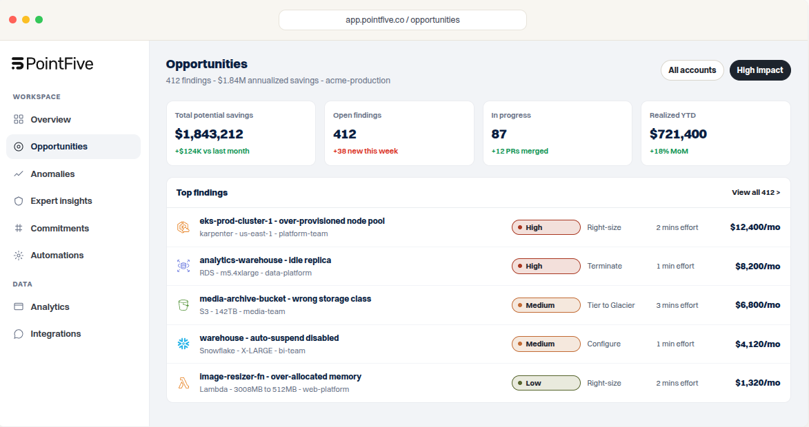Click the Total potential savings card
Image resolution: width=809 pixels, height=427 pixels.
[241, 134]
